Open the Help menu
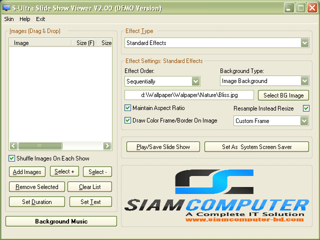320x240 pixels. click(25, 19)
